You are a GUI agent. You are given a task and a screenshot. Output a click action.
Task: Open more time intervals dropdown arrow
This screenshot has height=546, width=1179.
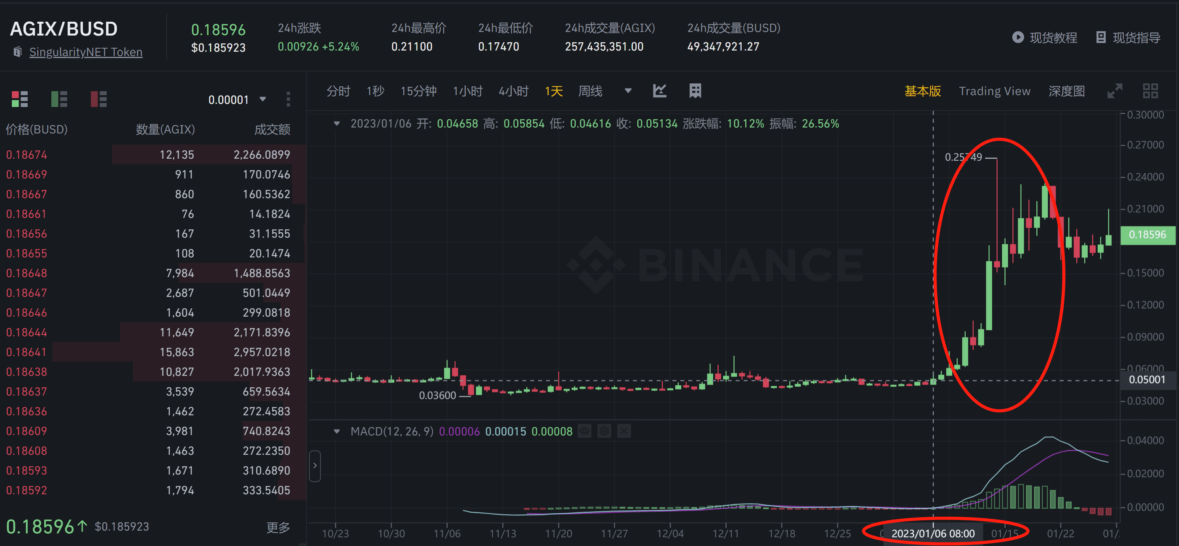point(628,91)
